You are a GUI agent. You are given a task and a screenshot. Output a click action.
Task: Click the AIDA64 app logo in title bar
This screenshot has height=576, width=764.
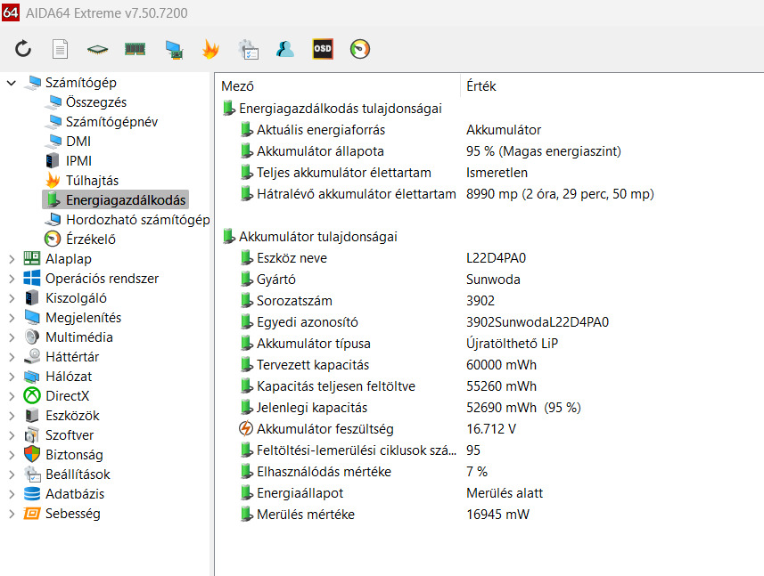point(11,12)
